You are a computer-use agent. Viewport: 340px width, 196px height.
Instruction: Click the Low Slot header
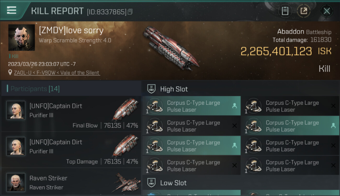173,183
